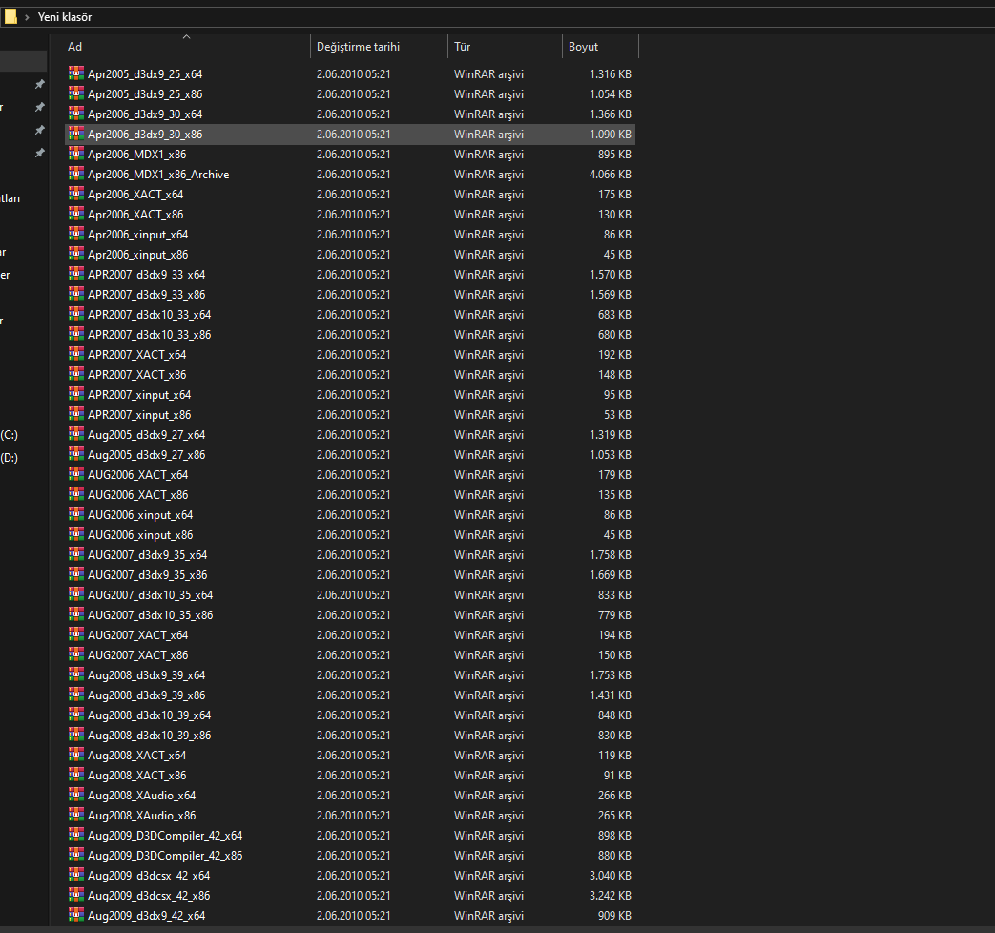
Task: Select the file Apr2006_d3dx9_30_x86
Action: click(350, 134)
